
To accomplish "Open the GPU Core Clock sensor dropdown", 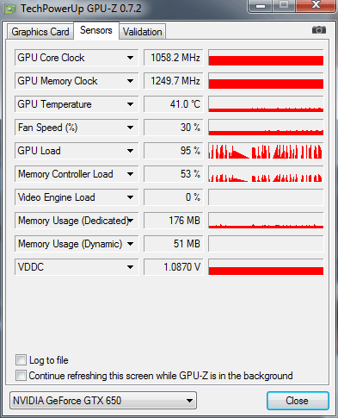I will [x=130, y=58].
